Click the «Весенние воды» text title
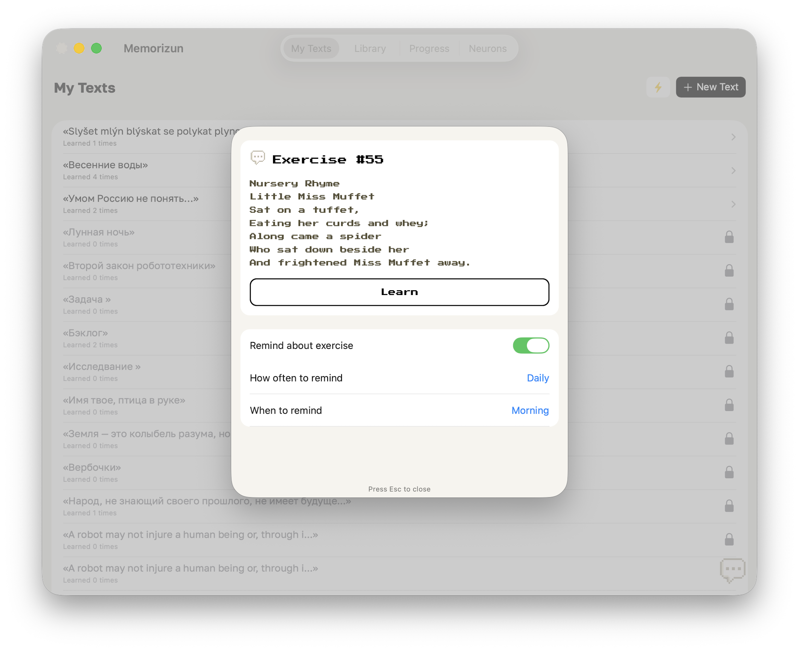 pyautogui.click(x=105, y=165)
